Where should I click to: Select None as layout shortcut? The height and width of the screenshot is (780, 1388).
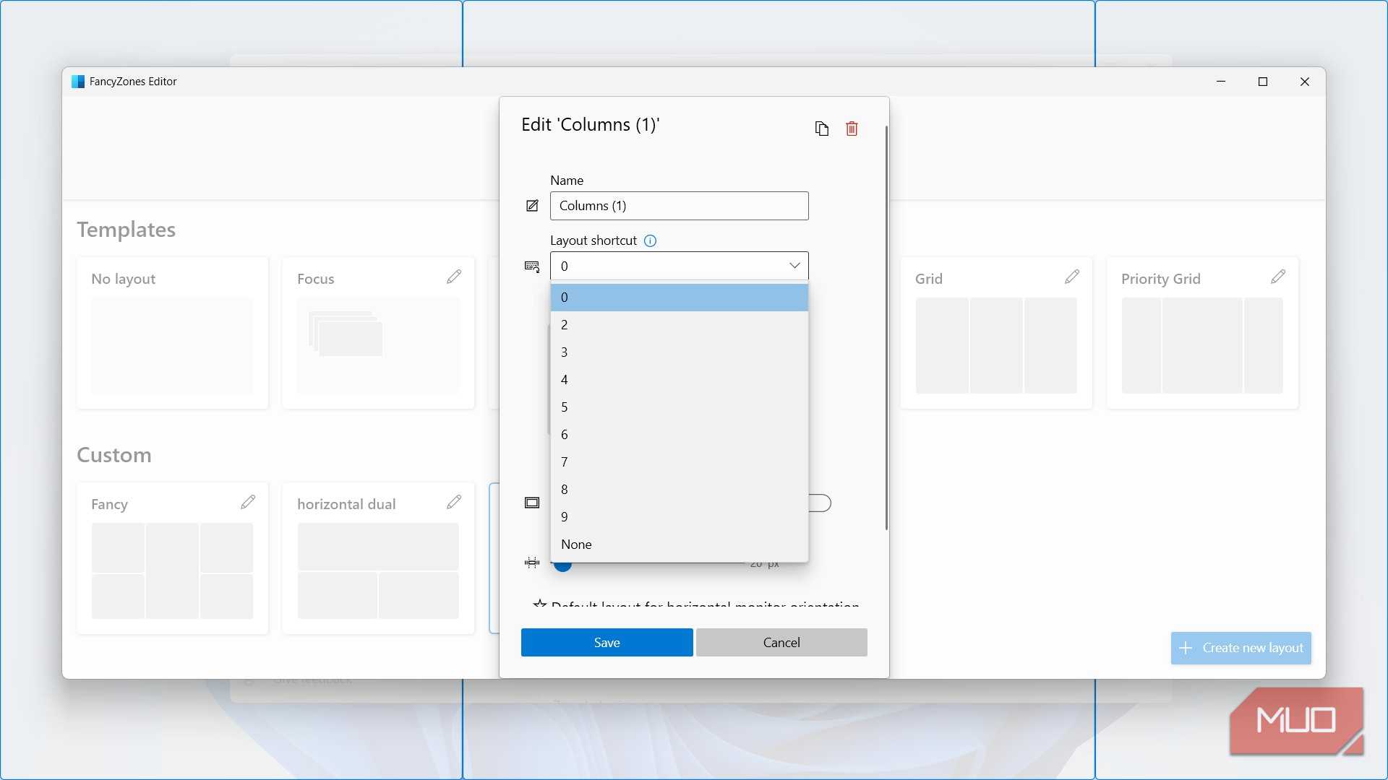(x=680, y=545)
